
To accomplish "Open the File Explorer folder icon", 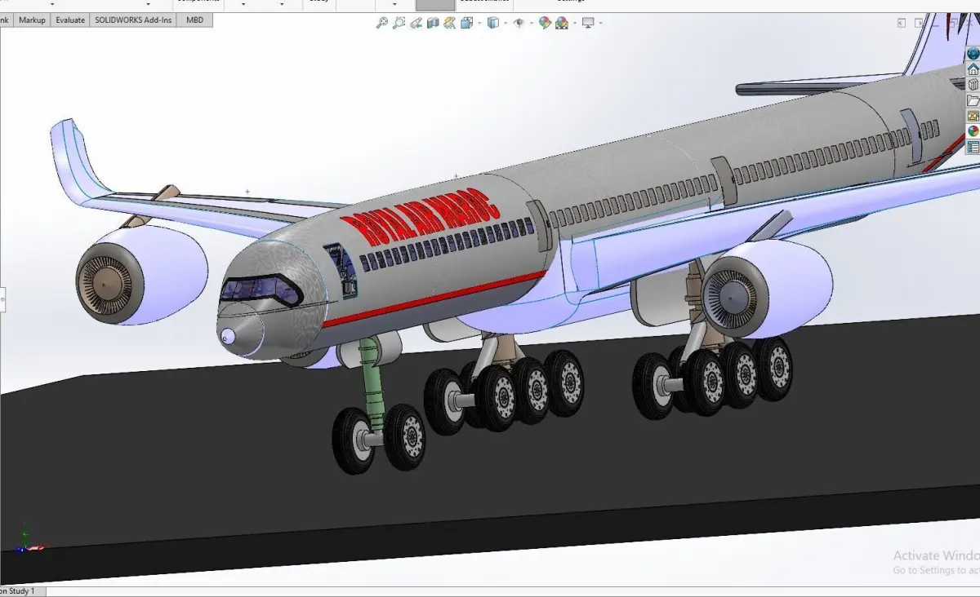I will [973, 100].
